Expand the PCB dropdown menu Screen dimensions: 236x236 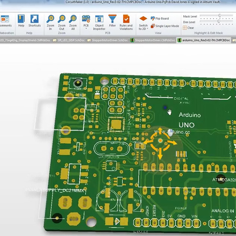[86, 21]
